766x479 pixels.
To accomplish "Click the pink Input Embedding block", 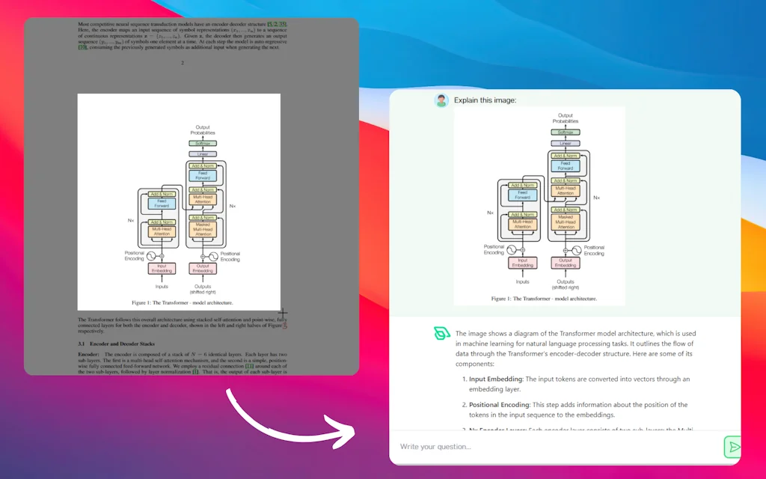I will point(524,263).
